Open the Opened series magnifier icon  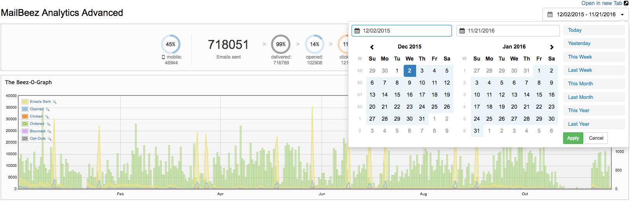tap(48, 109)
